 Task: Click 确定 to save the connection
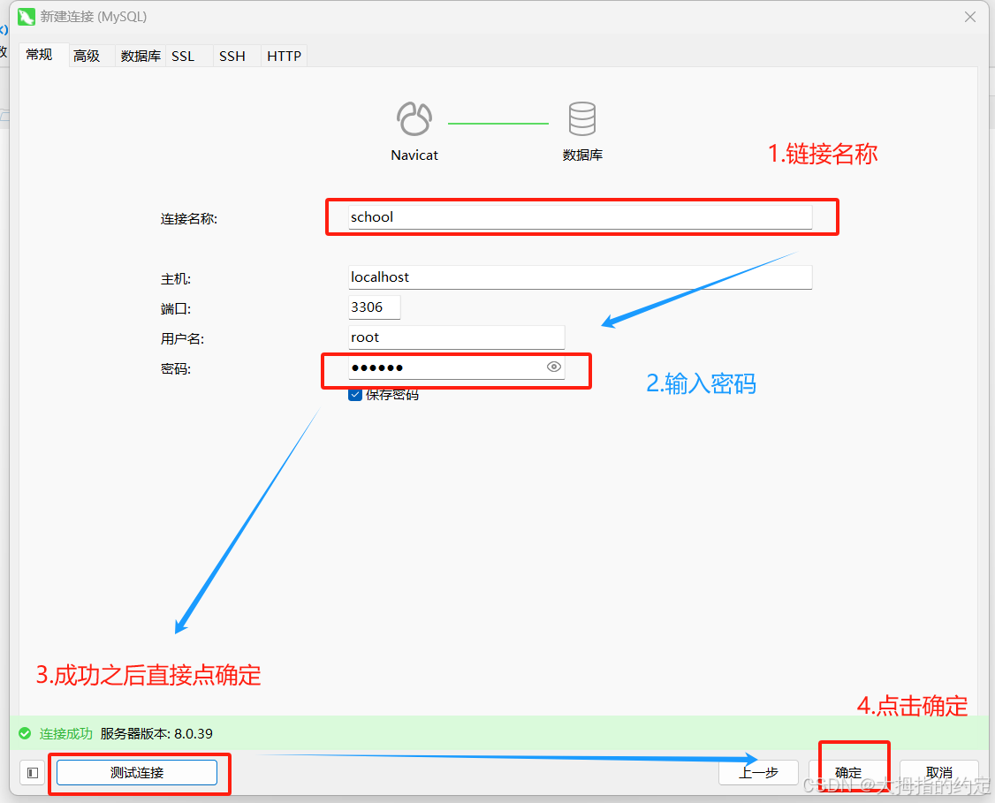coord(848,772)
